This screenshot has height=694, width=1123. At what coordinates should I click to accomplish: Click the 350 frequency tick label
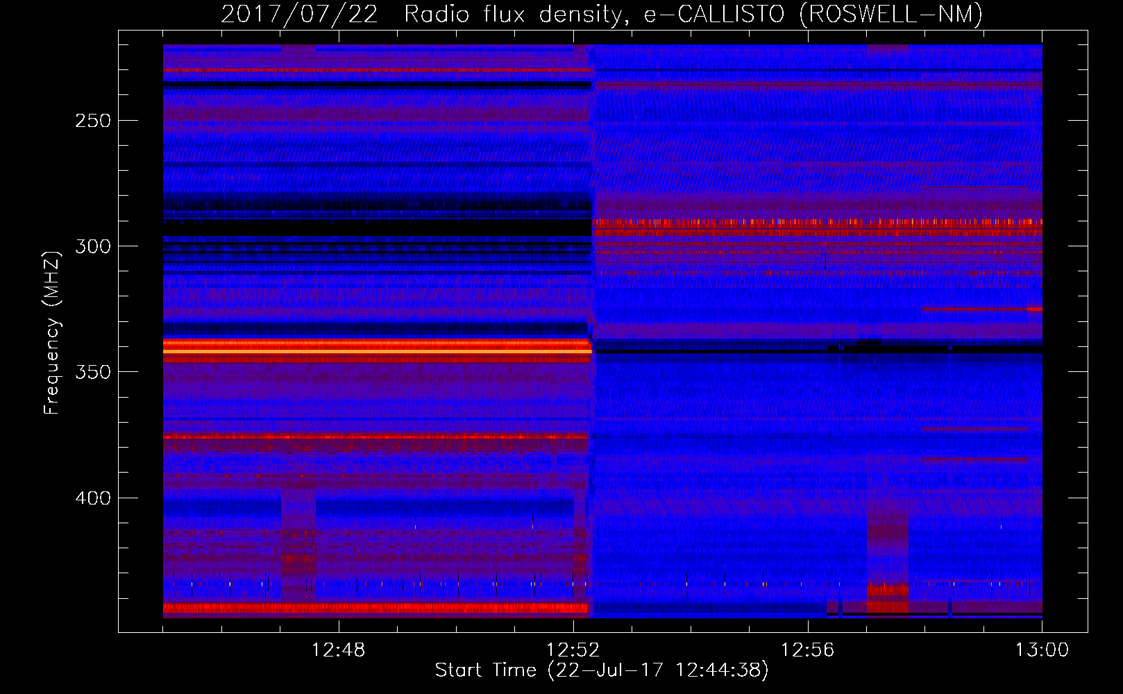point(93,372)
